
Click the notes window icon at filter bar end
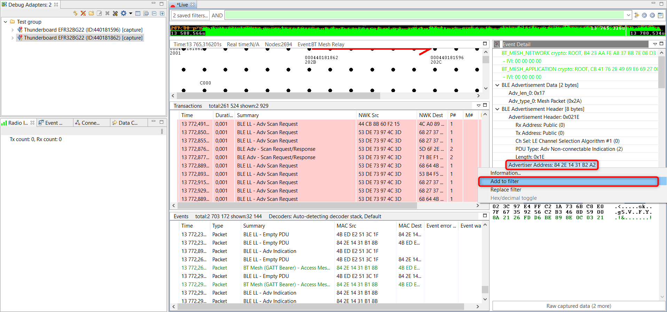coord(660,15)
